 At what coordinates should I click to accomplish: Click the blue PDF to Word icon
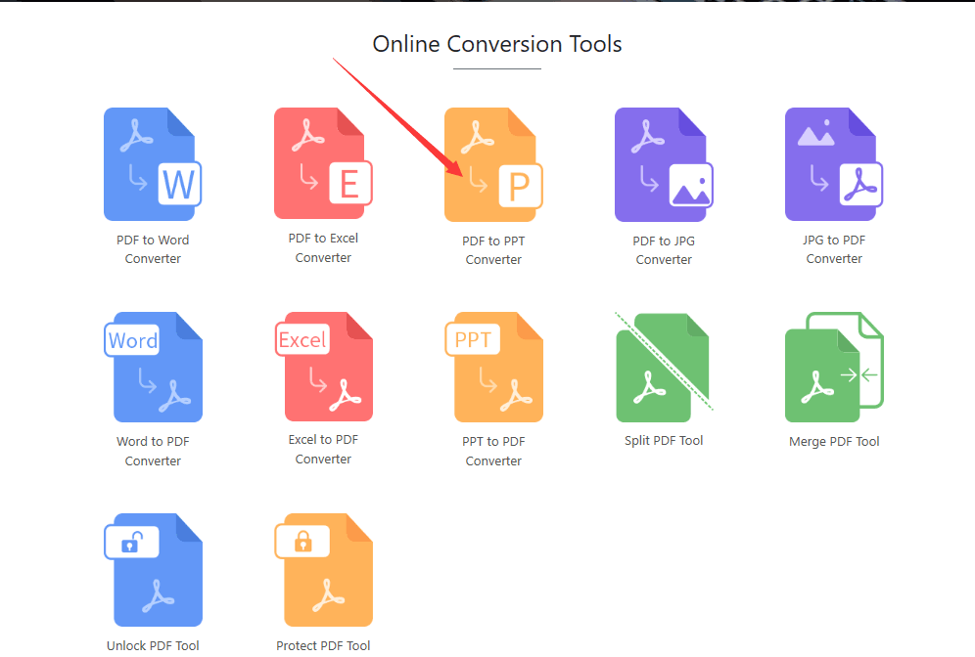point(152,164)
